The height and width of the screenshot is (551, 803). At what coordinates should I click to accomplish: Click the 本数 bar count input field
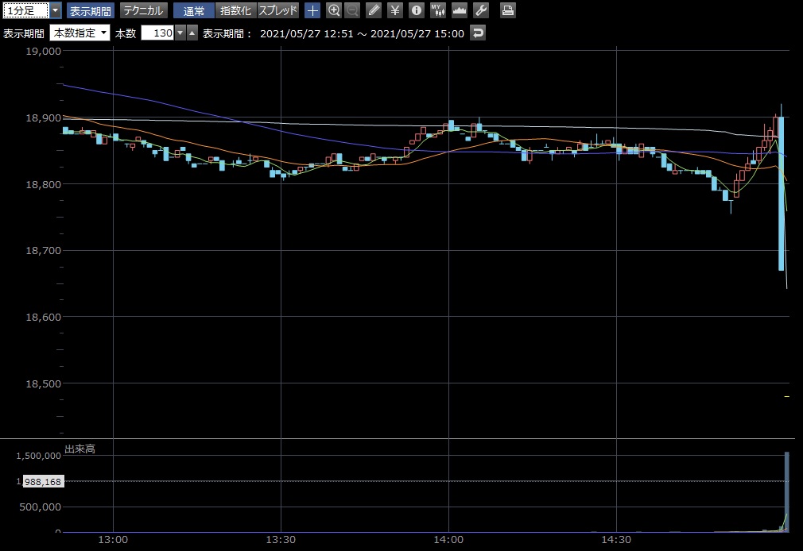(x=157, y=33)
